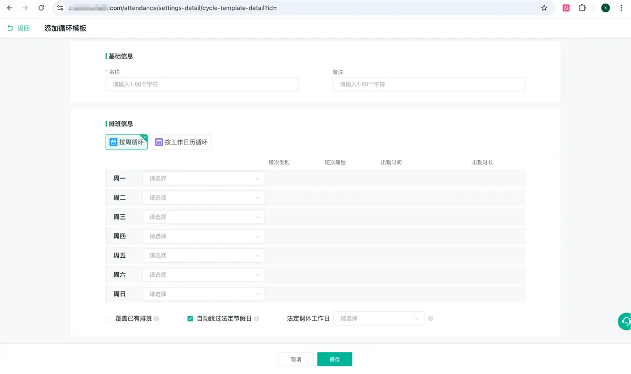The height and width of the screenshot is (374, 631).
Task: Uncheck the 自动跳过法定节假日 checkbox
Action: pos(190,318)
